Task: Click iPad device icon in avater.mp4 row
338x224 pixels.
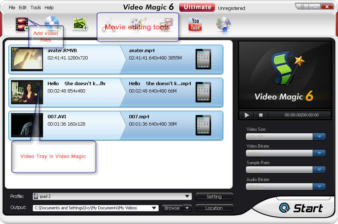Action: (203, 59)
